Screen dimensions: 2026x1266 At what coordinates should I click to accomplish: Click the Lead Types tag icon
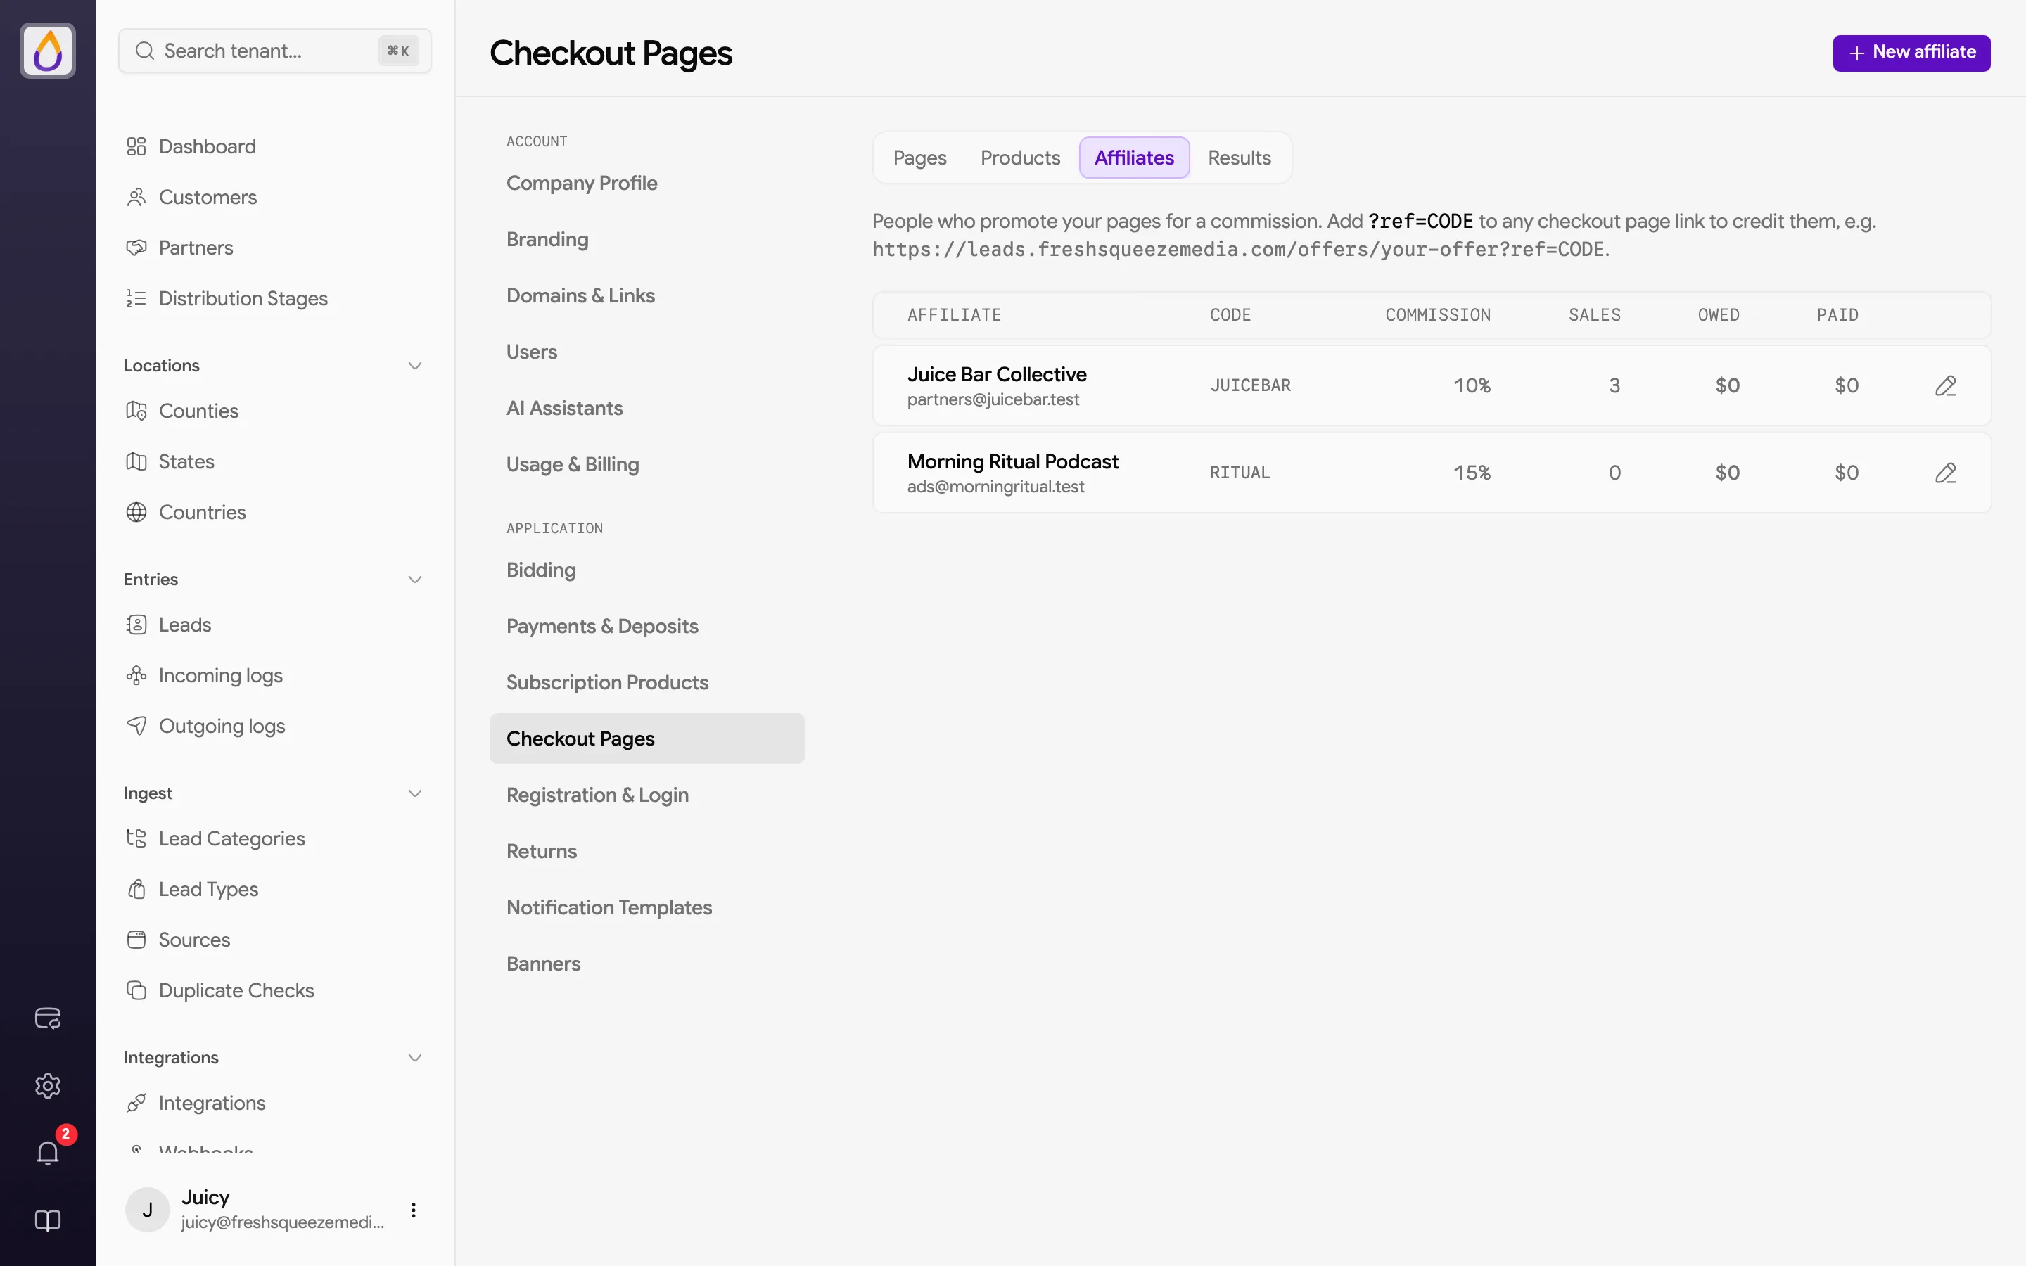click(136, 889)
